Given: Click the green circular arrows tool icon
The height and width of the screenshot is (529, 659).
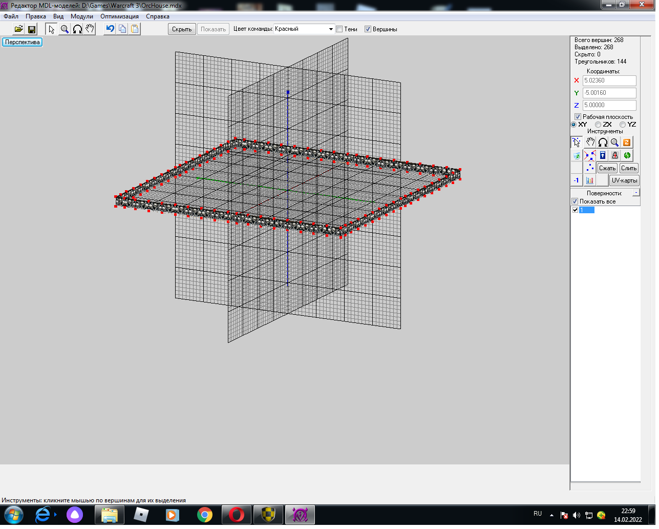Looking at the screenshot, I should (x=627, y=155).
